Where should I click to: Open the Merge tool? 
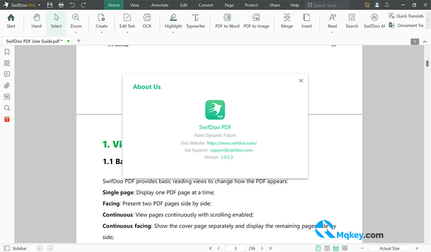tap(287, 22)
